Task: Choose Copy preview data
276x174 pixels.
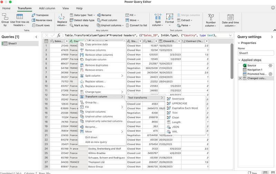Action: (x=102, y=44)
